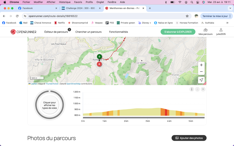Click the green D marker on map
Screen dimensions: 234x146
[x=99, y=57]
